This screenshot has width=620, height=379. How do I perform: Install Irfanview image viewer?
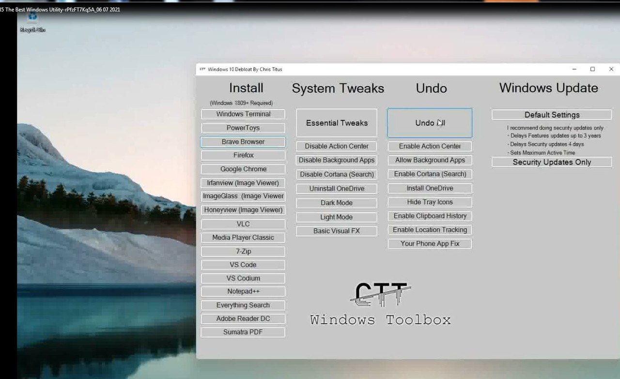coord(243,183)
